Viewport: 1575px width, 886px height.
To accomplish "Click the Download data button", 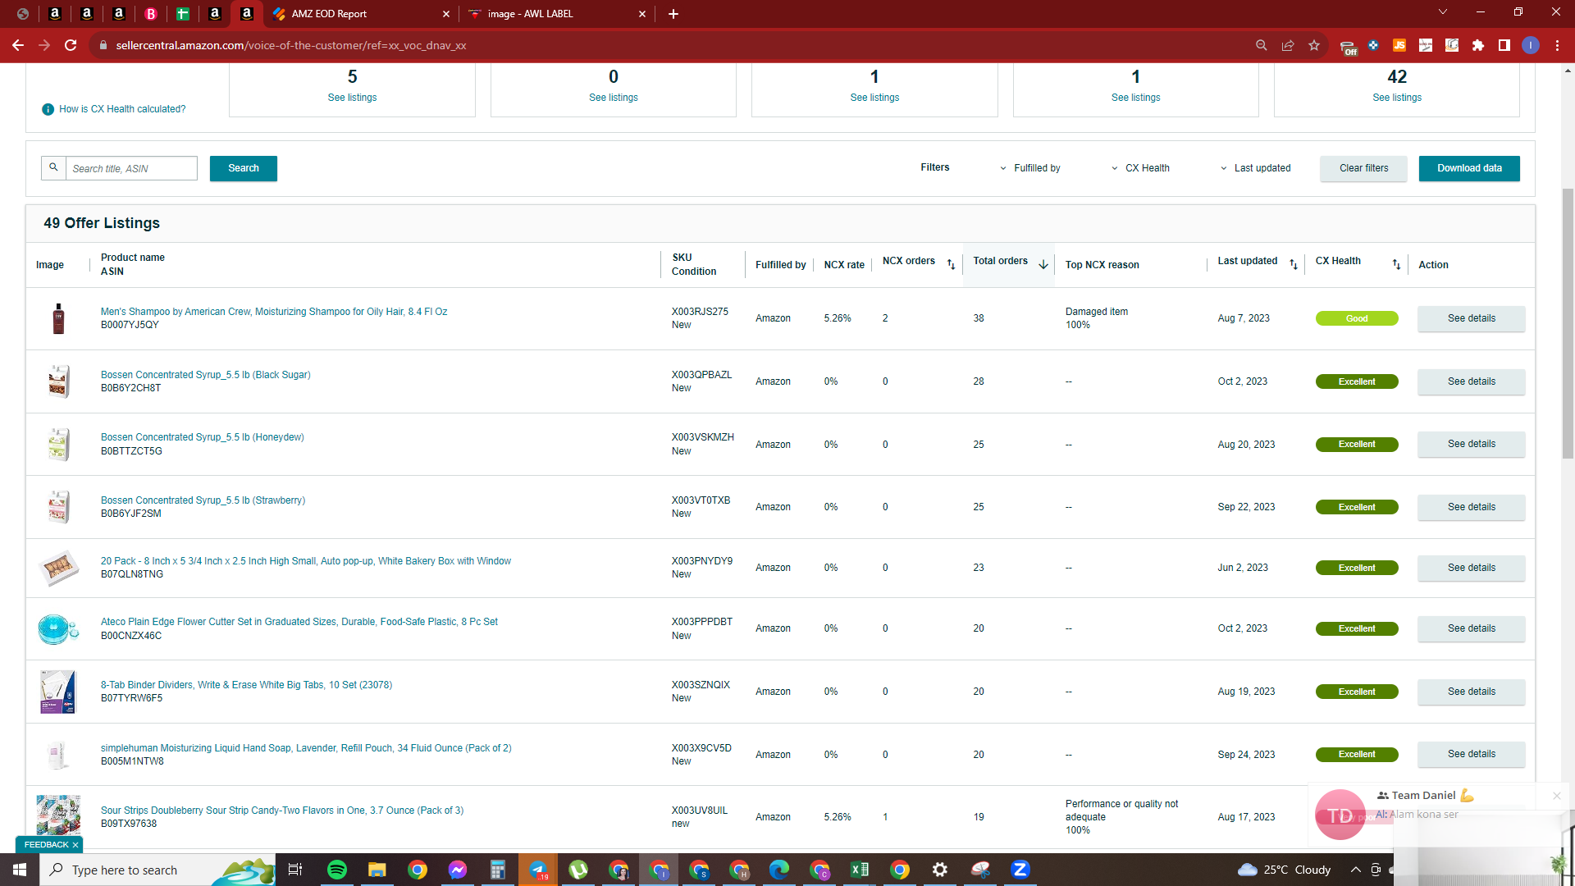I will coord(1469,168).
